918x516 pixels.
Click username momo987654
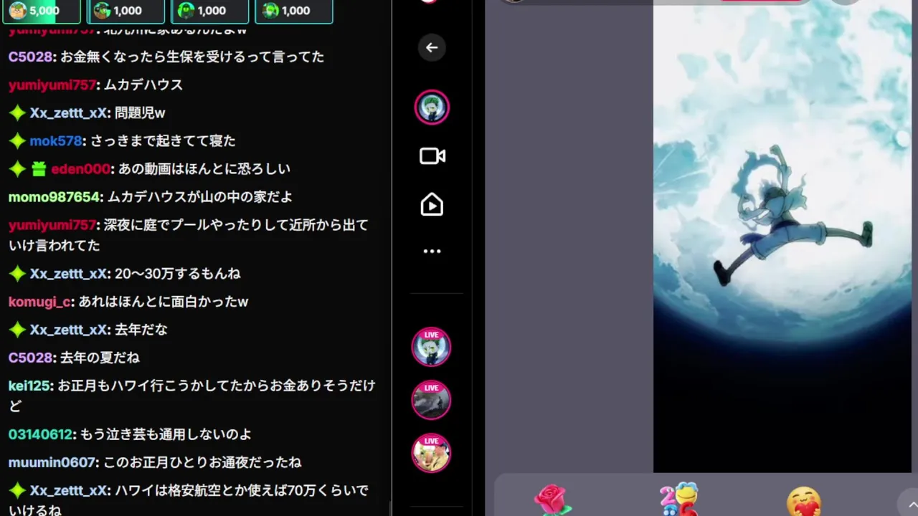coord(54,196)
